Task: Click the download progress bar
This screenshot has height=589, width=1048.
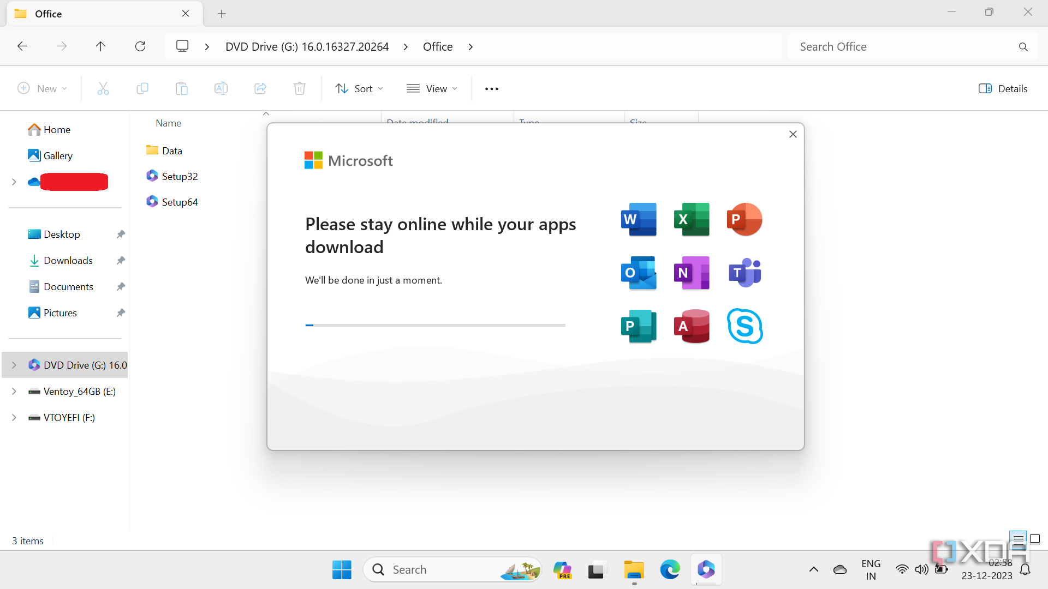Action: pos(435,325)
